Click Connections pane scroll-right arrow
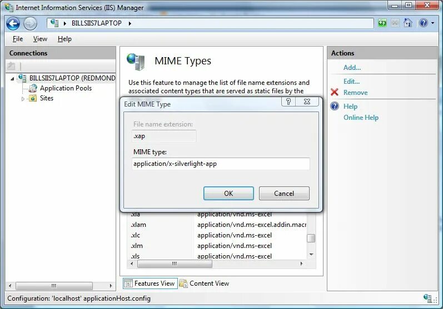This screenshot has width=443, height=309. tap(111, 286)
